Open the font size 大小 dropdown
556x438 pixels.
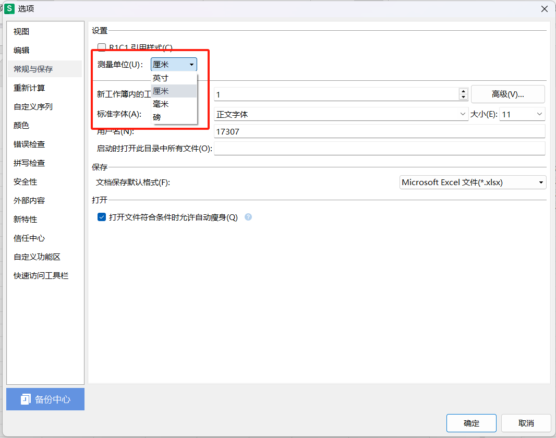point(538,114)
